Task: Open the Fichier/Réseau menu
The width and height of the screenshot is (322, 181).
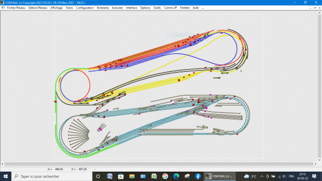Action: [16, 8]
